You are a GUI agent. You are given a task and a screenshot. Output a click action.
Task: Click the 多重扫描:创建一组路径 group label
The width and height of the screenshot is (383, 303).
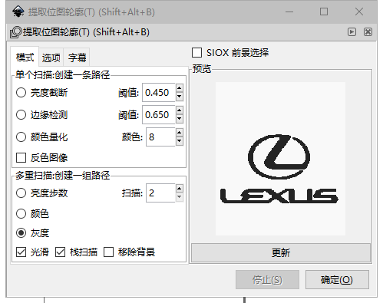pos(62,176)
